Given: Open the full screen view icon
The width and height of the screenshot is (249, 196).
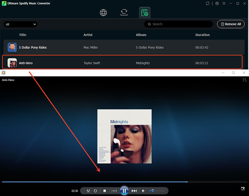Looking at the screenshot, I should (x=243, y=189).
